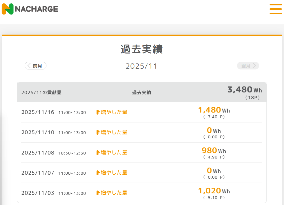The height and width of the screenshot is (205, 284).
Task: Click the 10:30~12:30 time slot
Action: point(72,153)
